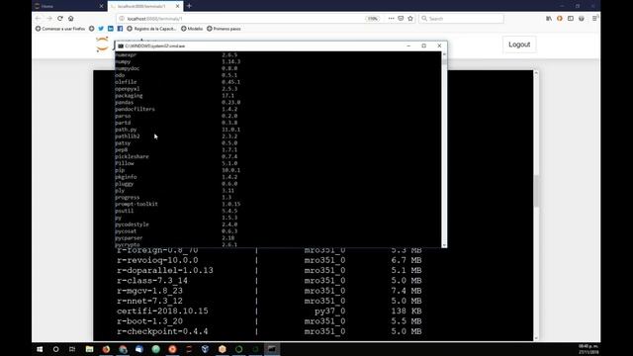633x356 pixels.
Task: Bookmark this page with star icon
Action: tap(410, 19)
